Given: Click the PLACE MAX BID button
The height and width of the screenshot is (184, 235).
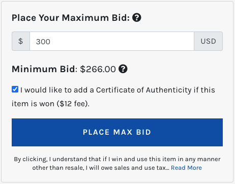Looking at the screenshot, I should tap(117, 132).
